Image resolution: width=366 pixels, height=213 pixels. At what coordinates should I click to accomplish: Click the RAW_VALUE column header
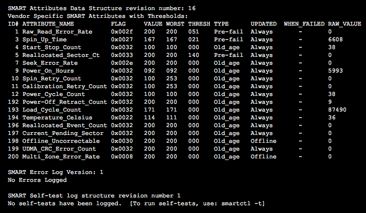[x=345, y=24]
